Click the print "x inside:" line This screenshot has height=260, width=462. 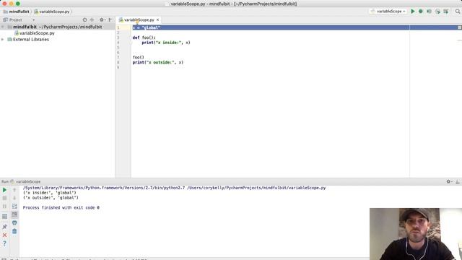coord(166,43)
